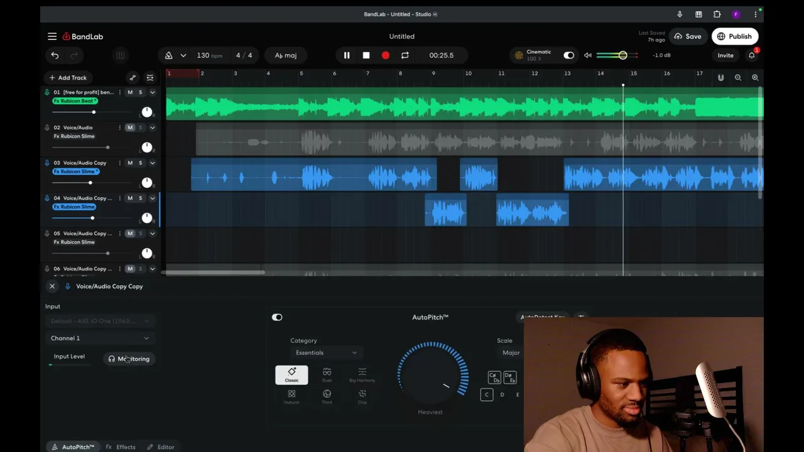The image size is (804, 452).
Task: Pause playback
Action: [x=347, y=55]
